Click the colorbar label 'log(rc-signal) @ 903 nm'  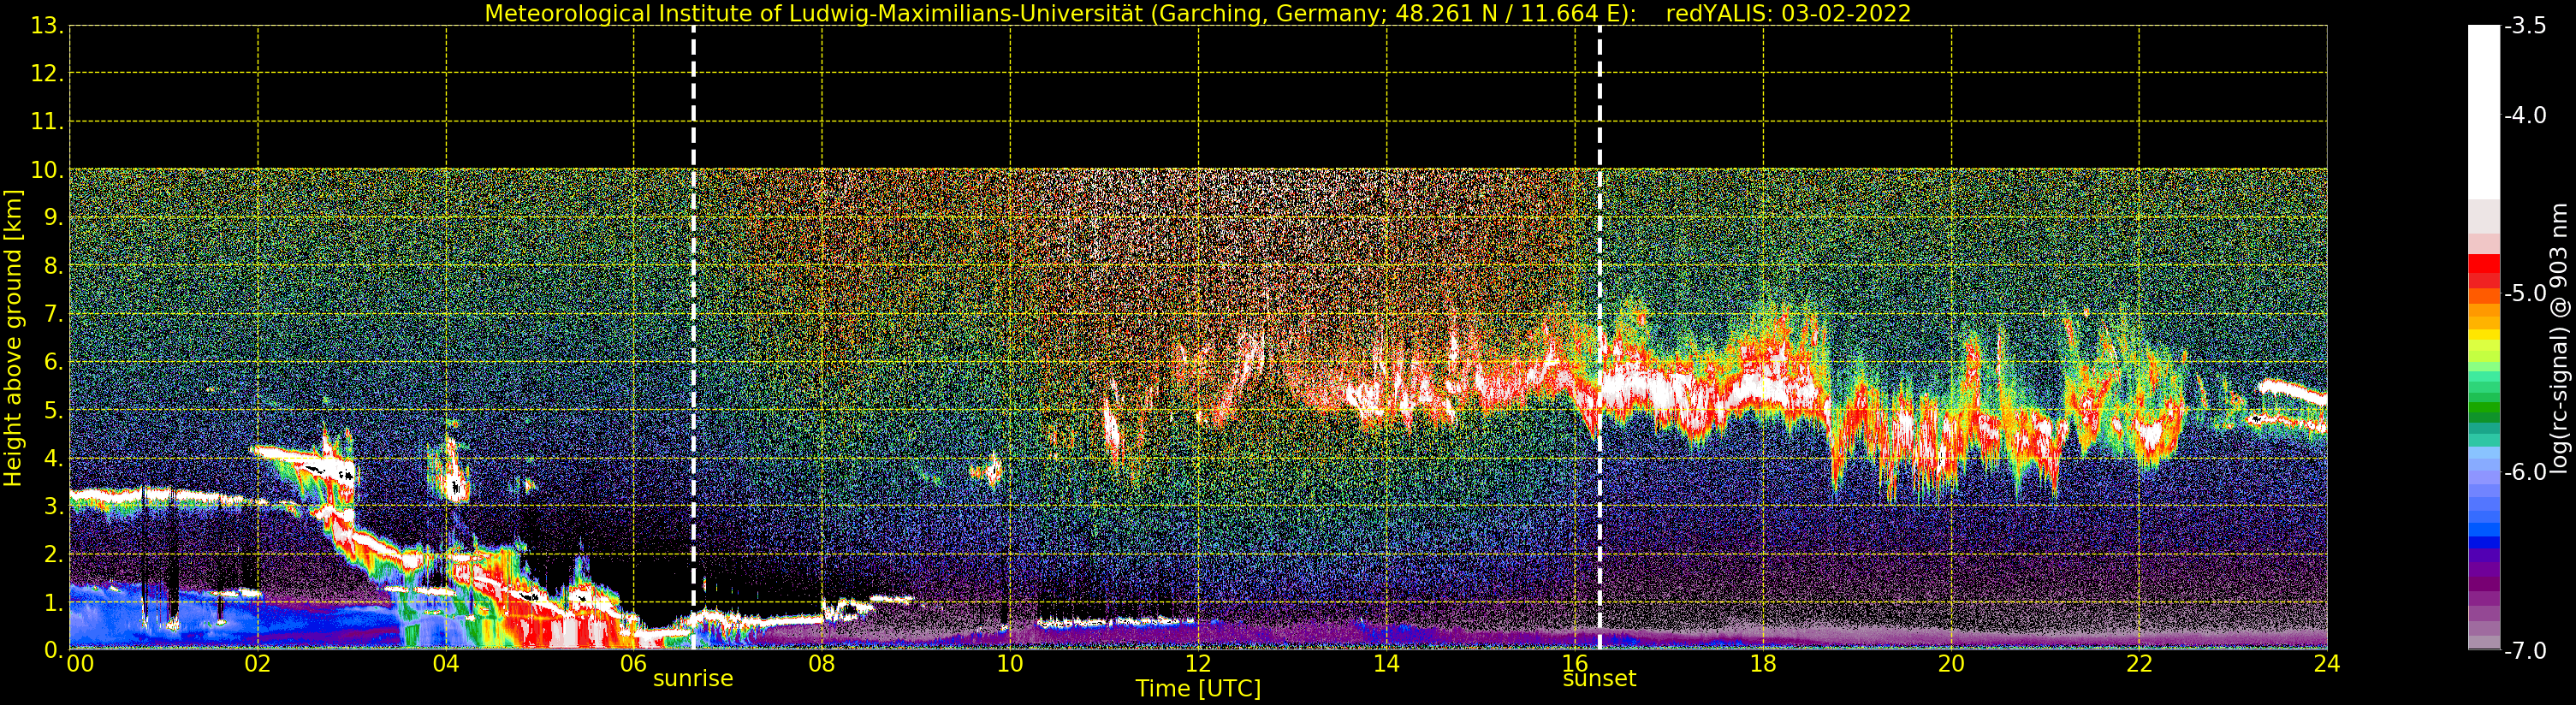click(2559, 338)
